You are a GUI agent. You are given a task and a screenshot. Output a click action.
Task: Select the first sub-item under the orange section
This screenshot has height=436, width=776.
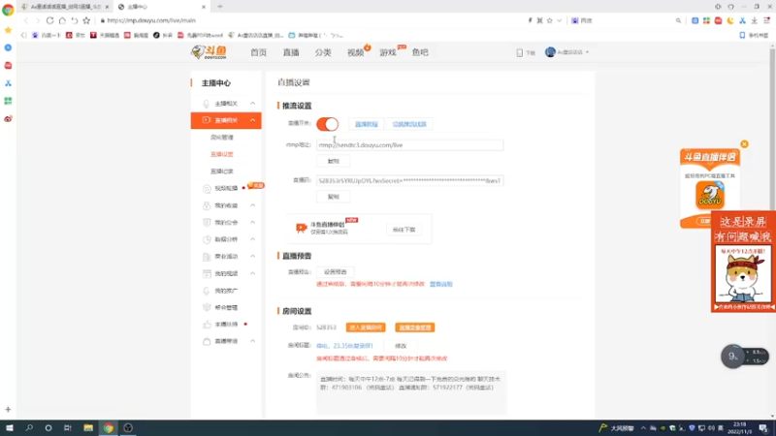(x=222, y=138)
